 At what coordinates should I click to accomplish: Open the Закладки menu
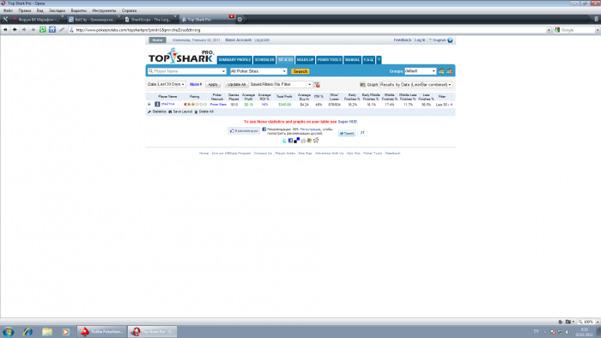click(x=58, y=10)
